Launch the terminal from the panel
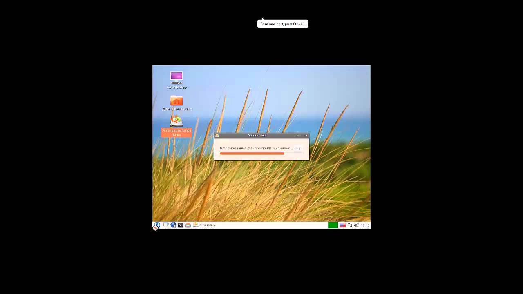The width and height of the screenshot is (523, 294). pyautogui.click(x=181, y=225)
